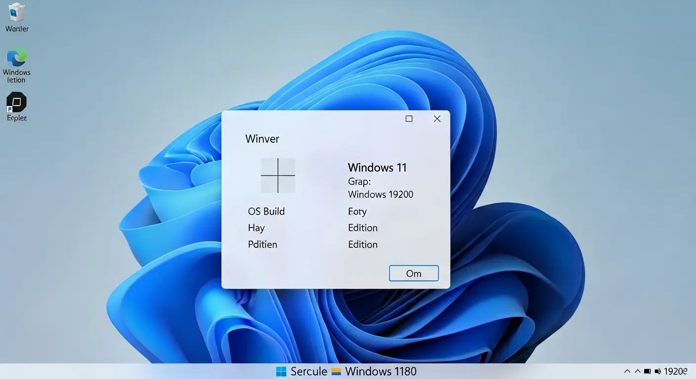Click the Edition value next to Hay

pyautogui.click(x=363, y=228)
